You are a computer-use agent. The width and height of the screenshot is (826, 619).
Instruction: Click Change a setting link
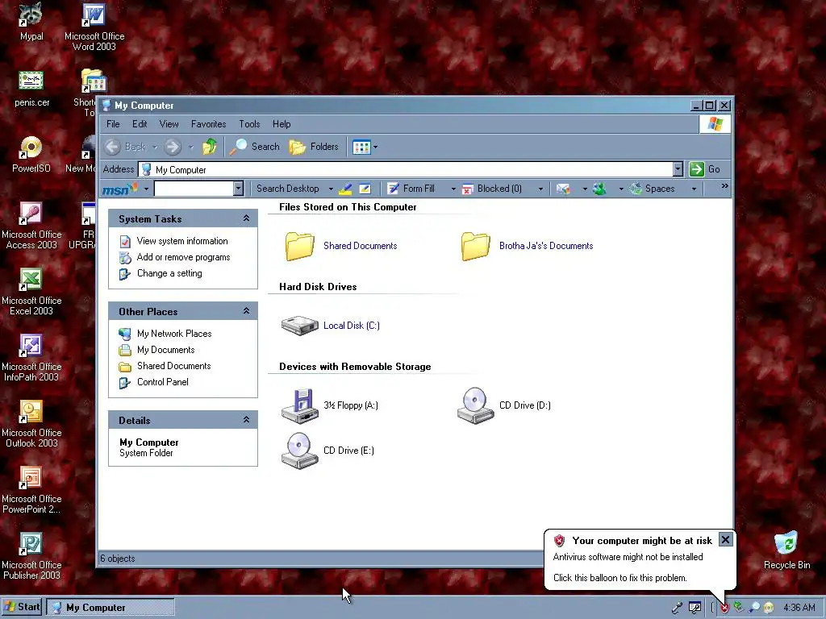pos(169,273)
